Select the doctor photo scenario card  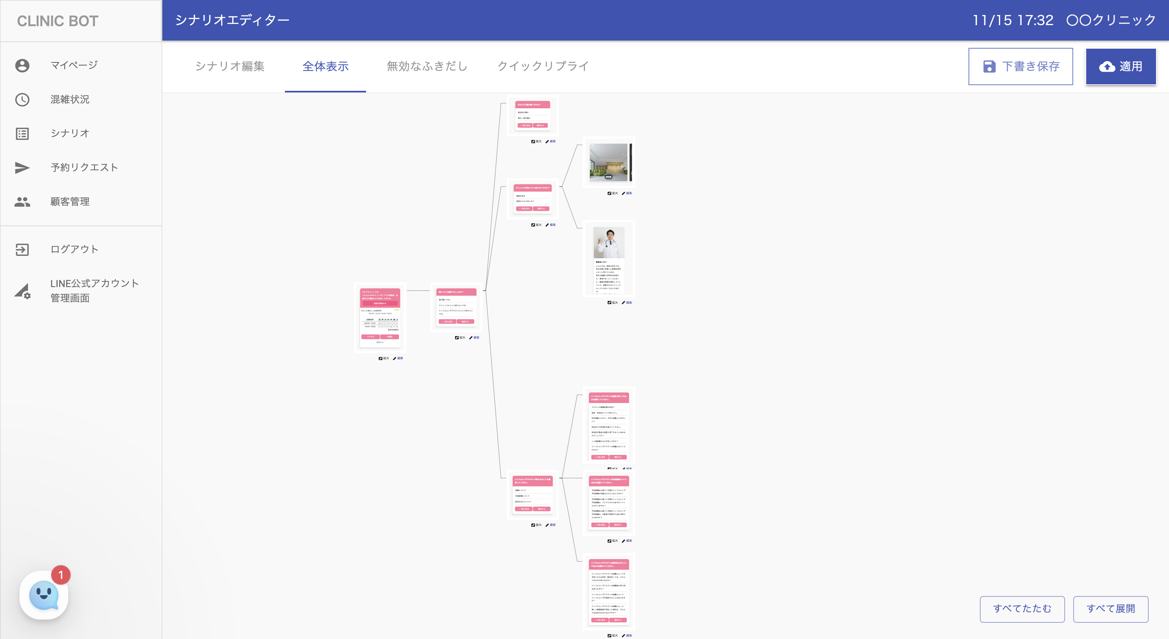608,259
